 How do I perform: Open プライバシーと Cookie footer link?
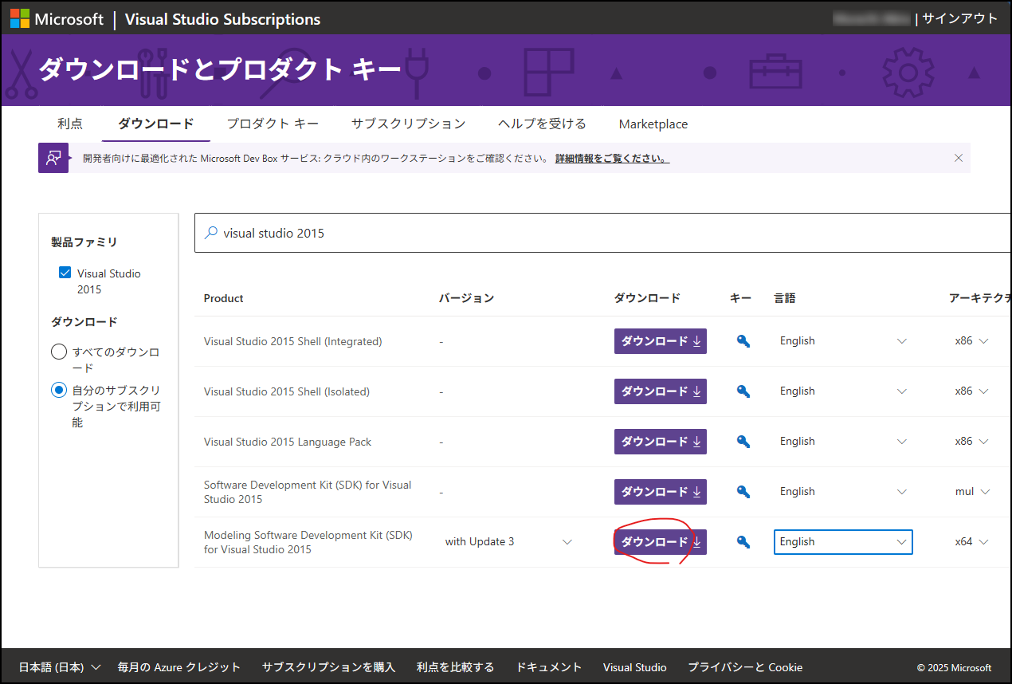[745, 667]
